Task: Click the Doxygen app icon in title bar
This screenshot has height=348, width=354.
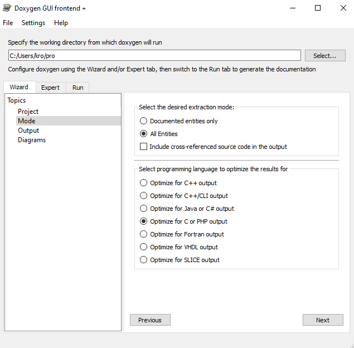Action: coord(7,8)
